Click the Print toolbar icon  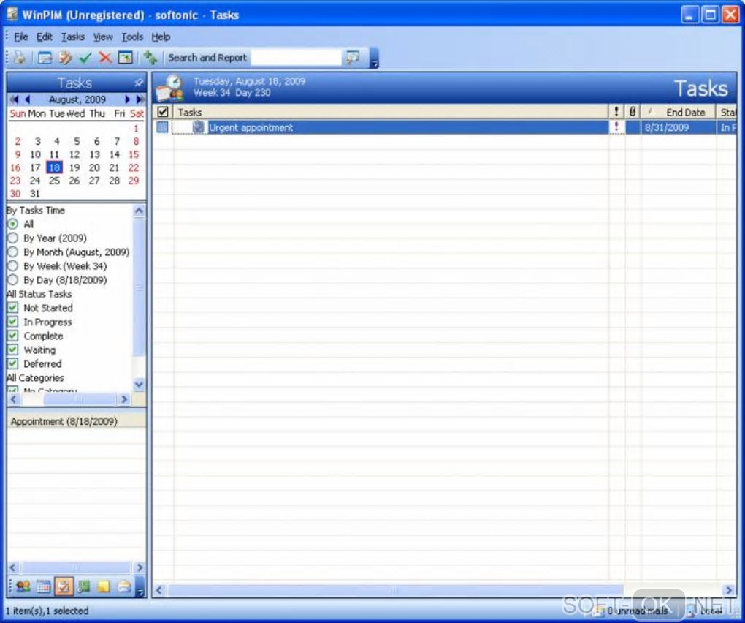click(x=20, y=58)
